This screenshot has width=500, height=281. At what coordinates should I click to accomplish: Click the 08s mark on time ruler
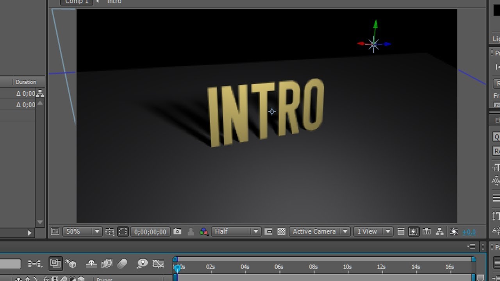coord(313,267)
